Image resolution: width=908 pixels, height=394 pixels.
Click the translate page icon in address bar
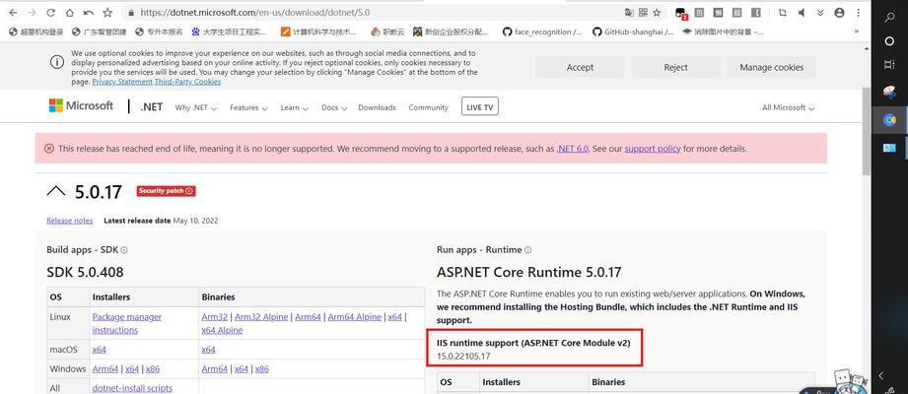click(x=629, y=12)
